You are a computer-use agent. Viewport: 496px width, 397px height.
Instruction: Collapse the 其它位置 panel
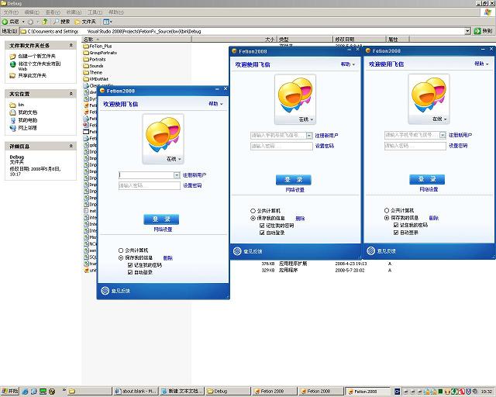pyautogui.click(x=71, y=94)
